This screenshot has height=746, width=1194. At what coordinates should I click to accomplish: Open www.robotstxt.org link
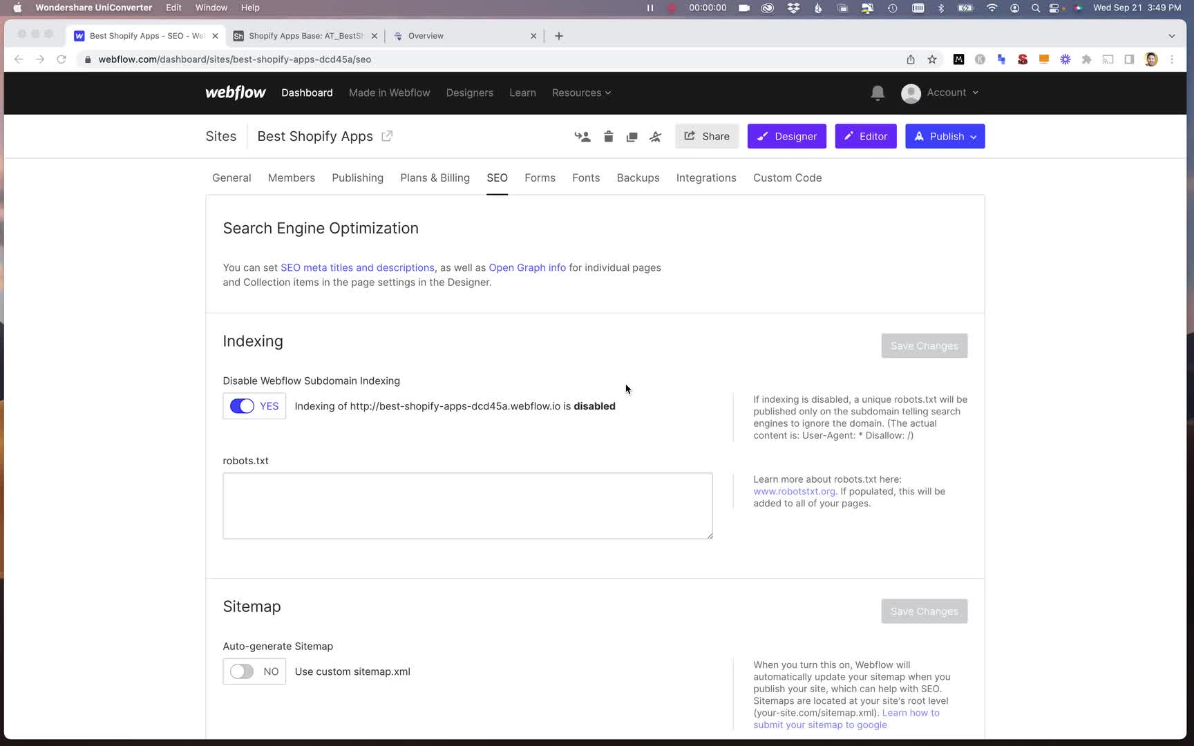[794, 491]
